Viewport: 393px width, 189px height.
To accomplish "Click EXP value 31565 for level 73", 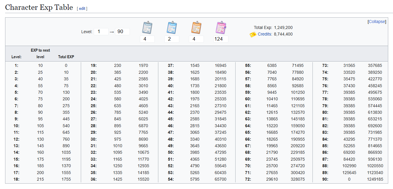I will [349, 65].
